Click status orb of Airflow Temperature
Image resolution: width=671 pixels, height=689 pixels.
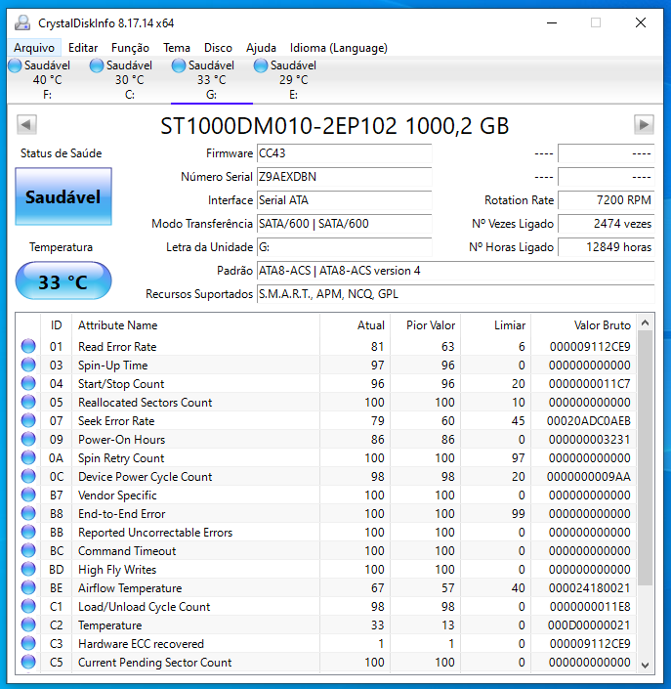(x=28, y=587)
